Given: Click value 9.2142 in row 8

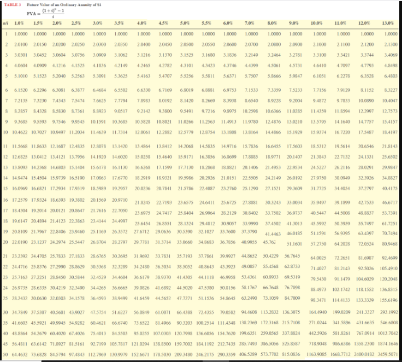Looking at the screenshot, I should click(x=144, y=111).
